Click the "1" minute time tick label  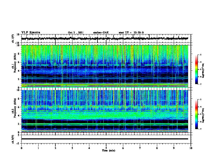coord(38,148)
